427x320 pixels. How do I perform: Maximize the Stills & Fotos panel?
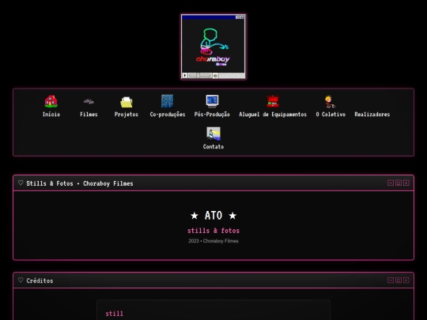pyautogui.click(x=399, y=183)
